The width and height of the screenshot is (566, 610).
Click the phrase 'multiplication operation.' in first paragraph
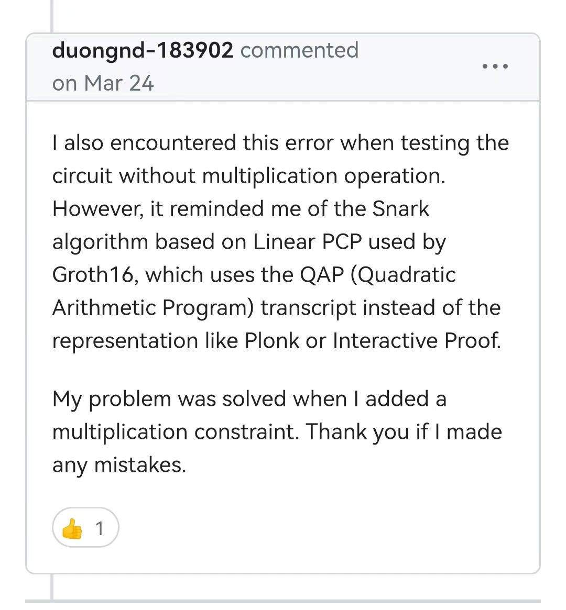pos(323,176)
